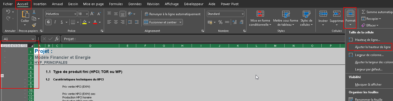This screenshot has height=101, width=393.
Task: Open Mise en forme conditionnelle
Action: [260, 19]
